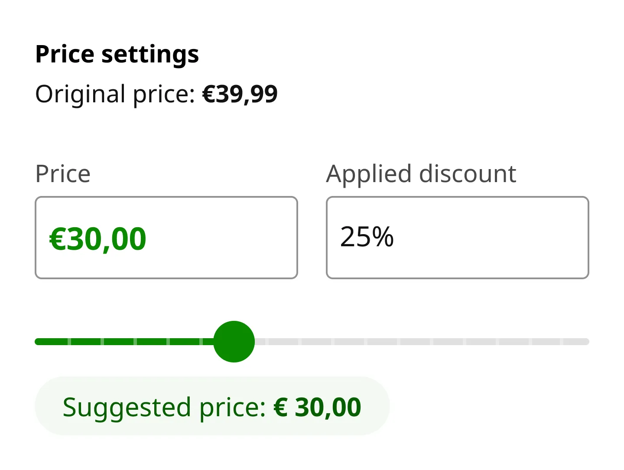This screenshot has height=470, width=624.
Task: Click the Applied discount input field
Action: 457,237
